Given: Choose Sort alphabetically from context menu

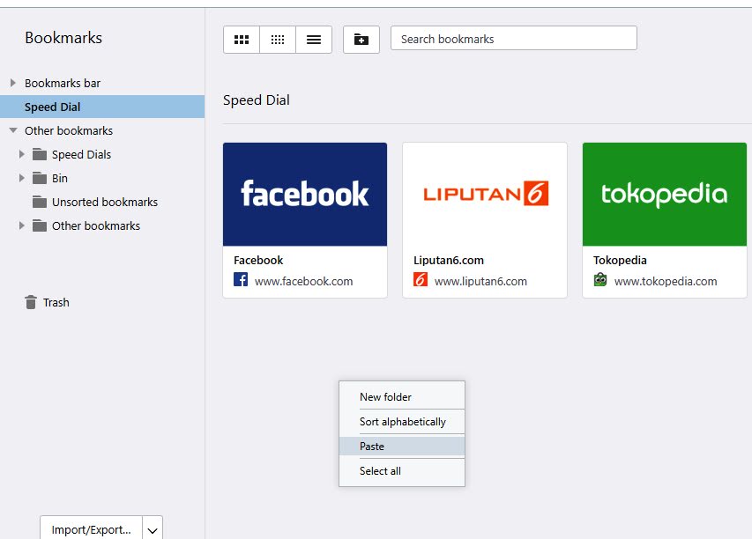Looking at the screenshot, I should [402, 422].
